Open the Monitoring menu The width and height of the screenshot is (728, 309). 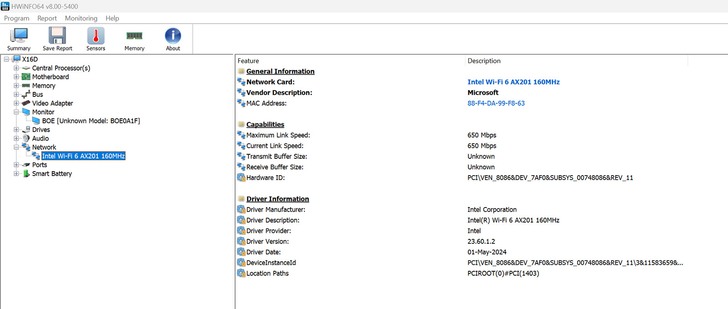tap(81, 18)
